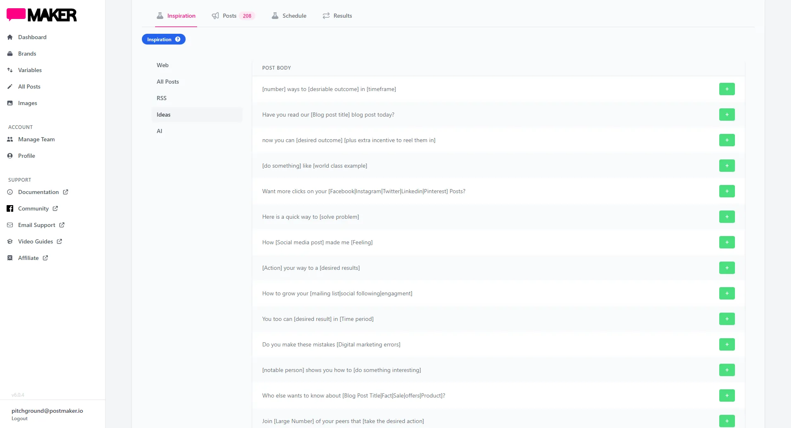Click the Email Support envelope icon

click(10, 225)
